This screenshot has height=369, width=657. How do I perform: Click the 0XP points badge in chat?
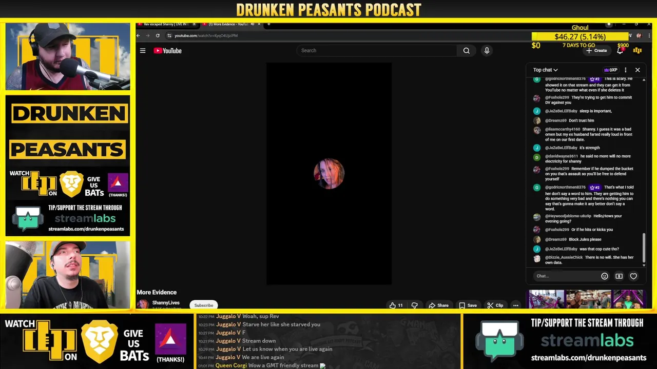pyautogui.click(x=610, y=70)
